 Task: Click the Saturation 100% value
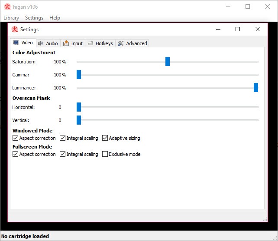[60, 62]
